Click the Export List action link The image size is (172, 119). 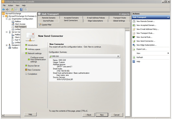click(142, 49)
